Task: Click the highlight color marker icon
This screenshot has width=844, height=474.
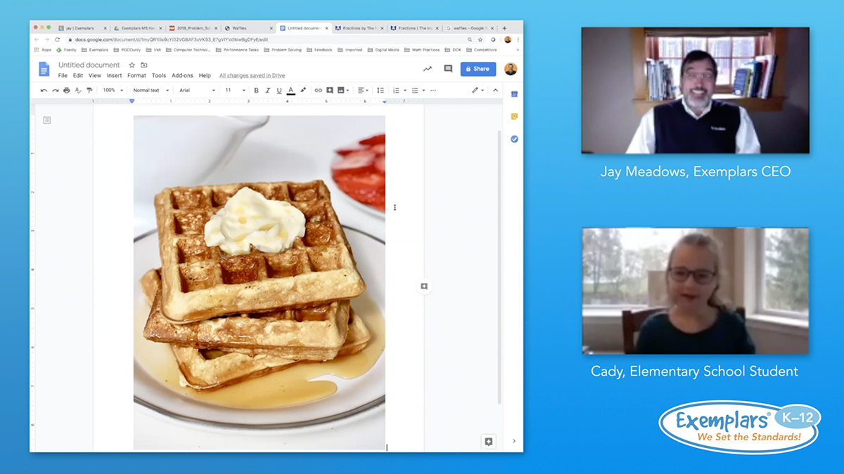Action: tap(303, 91)
